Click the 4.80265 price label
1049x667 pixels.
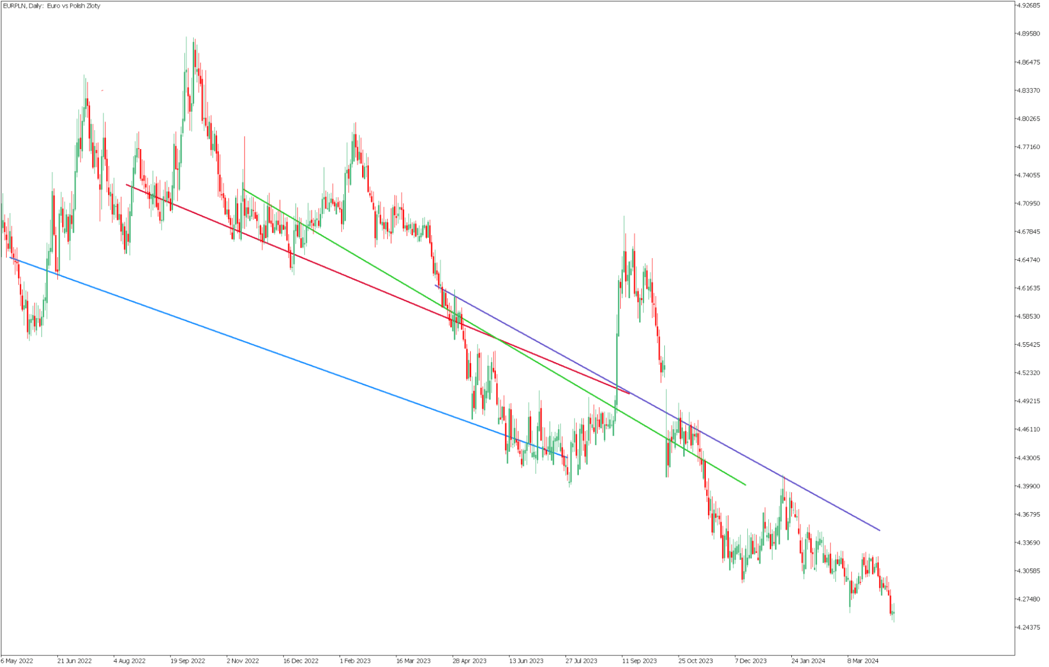coord(1028,119)
